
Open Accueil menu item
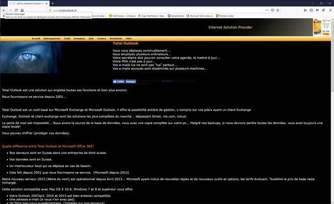point(36,39)
